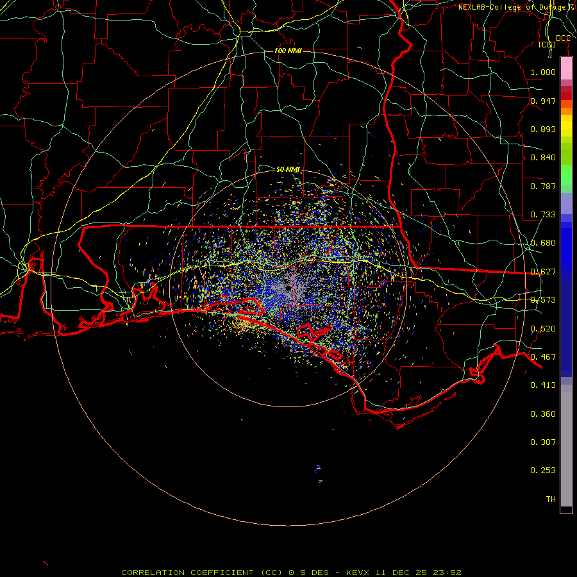
Task: Click the 0.360 scale value
Action: 543,414
